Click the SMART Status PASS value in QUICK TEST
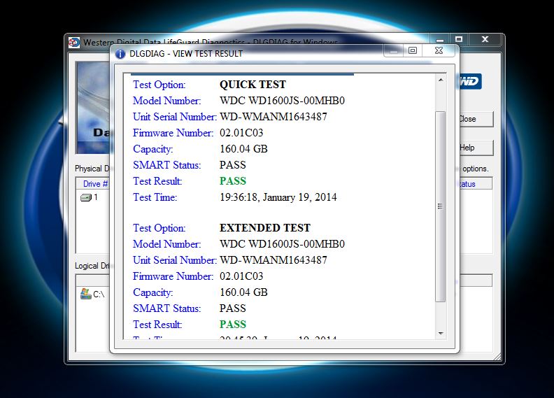 click(232, 165)
